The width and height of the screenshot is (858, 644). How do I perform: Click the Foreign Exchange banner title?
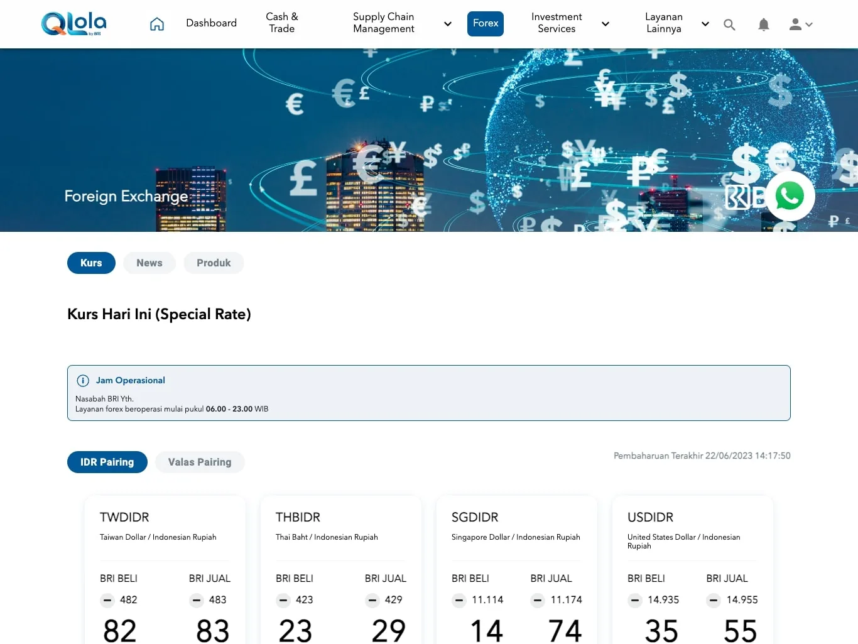[126, 197]
